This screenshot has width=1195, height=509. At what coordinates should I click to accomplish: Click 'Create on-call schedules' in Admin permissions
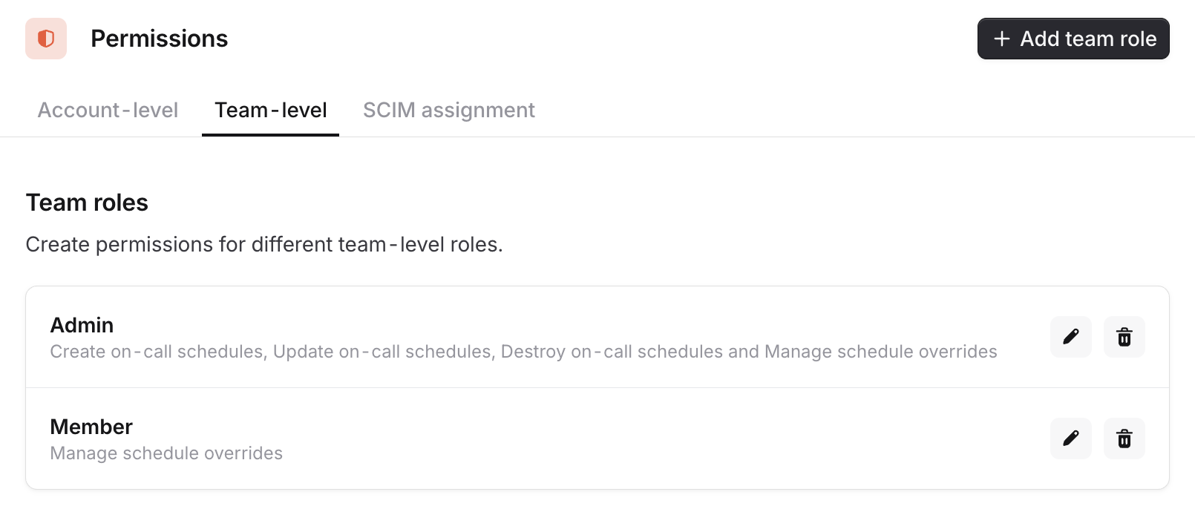(x=157, y=352)
